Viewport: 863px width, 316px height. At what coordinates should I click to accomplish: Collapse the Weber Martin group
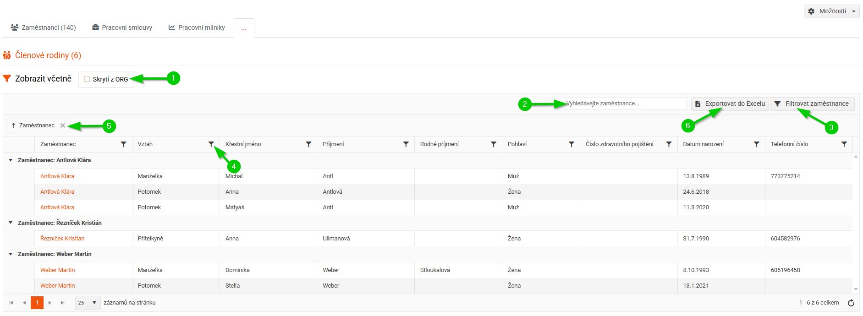(x=11, y=254)
